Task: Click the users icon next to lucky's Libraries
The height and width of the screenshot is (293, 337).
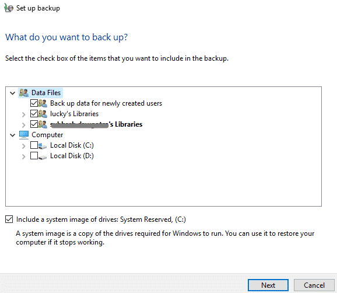Action: [43, 114]
